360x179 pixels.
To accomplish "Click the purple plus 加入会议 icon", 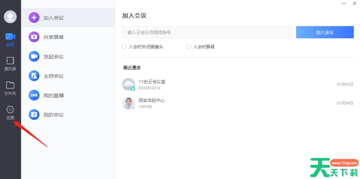I will pyautogui.click(x=34, y=18).
